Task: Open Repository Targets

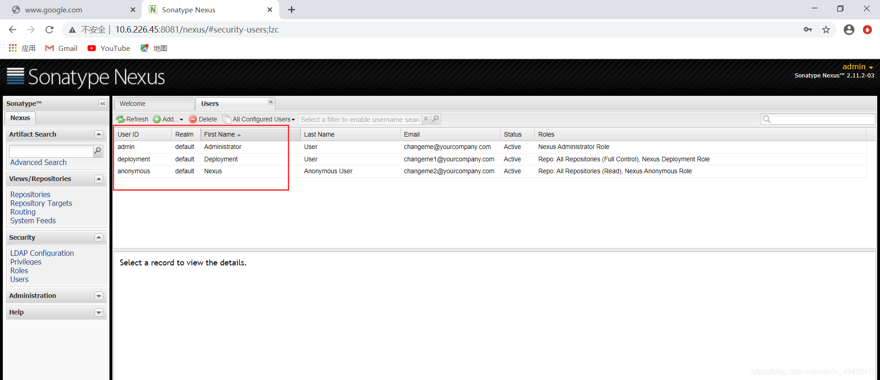Action: click(x=41, y=203)
